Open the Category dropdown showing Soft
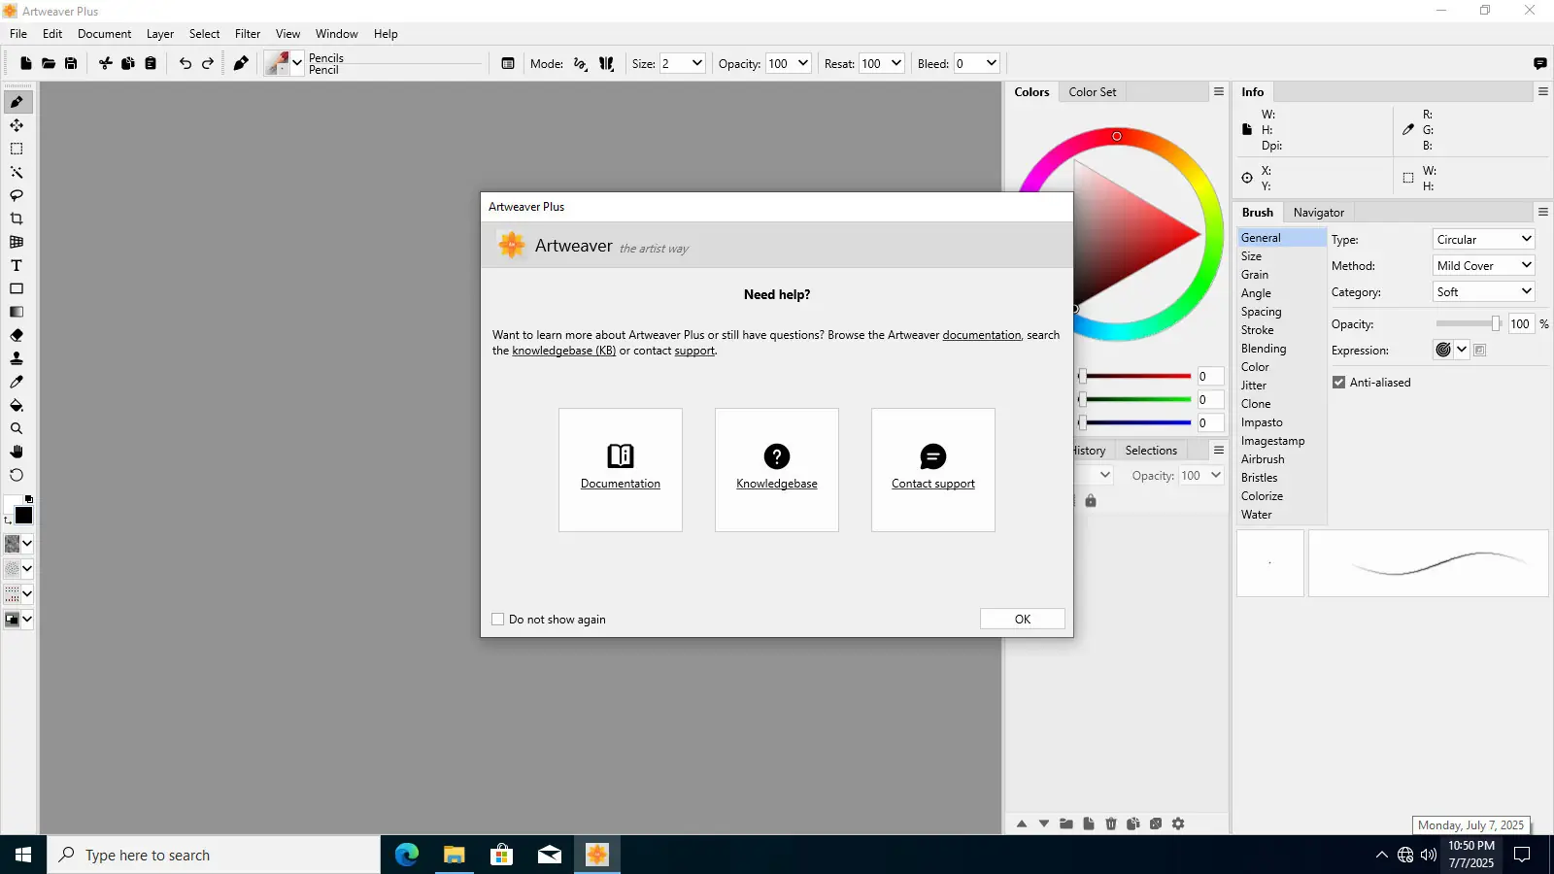This screenshot has width=1554, height=874. (1484, 291)
